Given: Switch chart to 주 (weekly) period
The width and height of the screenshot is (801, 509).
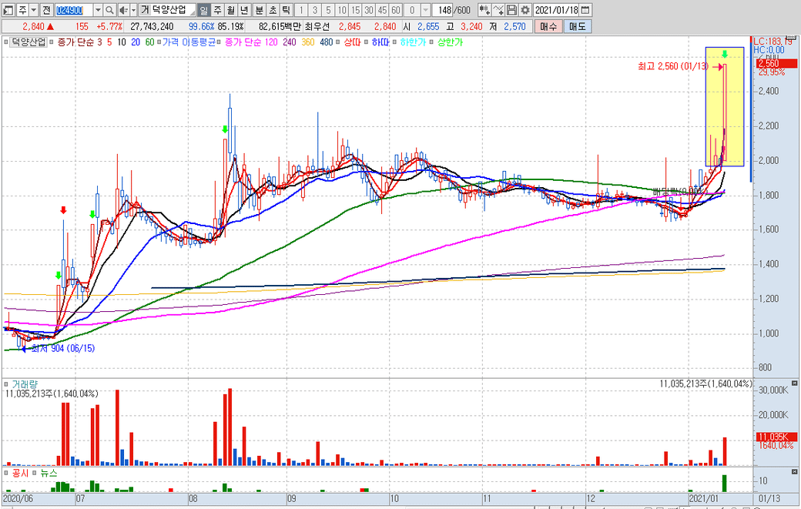Looking at the screenshot, I should click(x=217, y=10).
